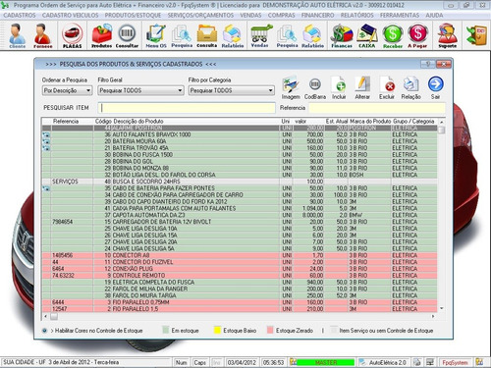Viewport: 491px width, 368px height.
Task: Open Relatório icon beside Finanças
Action: 312,35
